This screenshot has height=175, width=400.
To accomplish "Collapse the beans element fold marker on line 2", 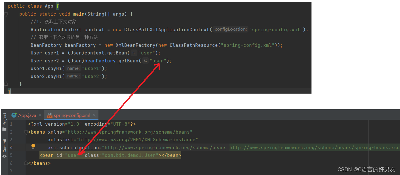I will click(26, 132).
